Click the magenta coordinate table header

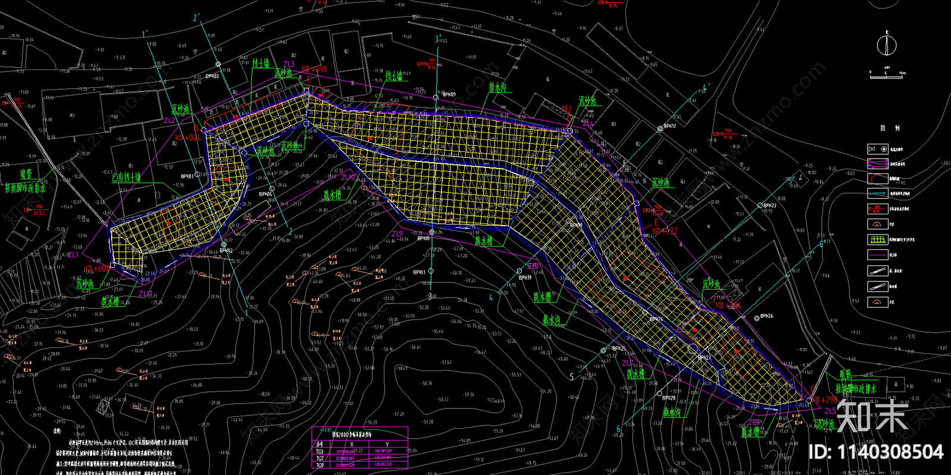point(360,434)
